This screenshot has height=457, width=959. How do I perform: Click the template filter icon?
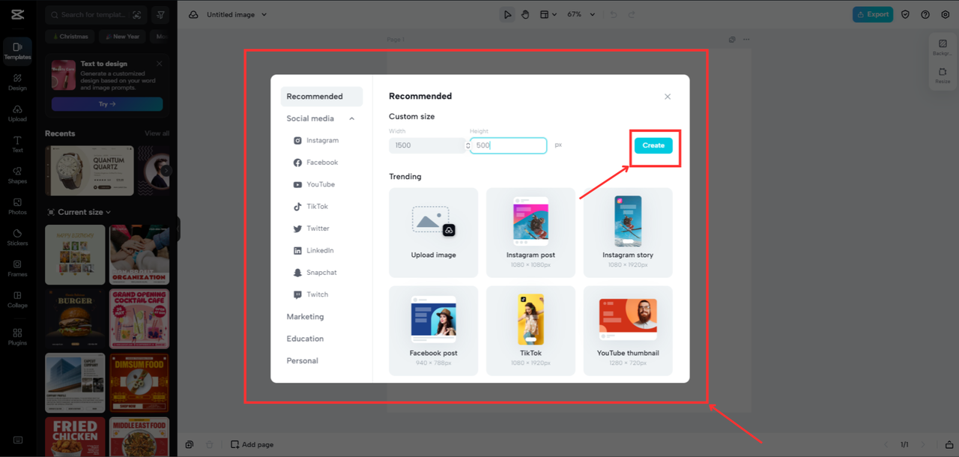160,15
